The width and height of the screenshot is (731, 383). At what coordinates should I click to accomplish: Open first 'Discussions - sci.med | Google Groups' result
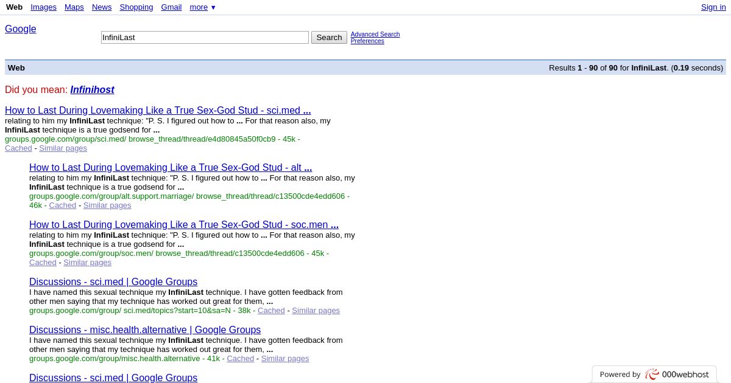pyautogui.click(x=113, y=282)
